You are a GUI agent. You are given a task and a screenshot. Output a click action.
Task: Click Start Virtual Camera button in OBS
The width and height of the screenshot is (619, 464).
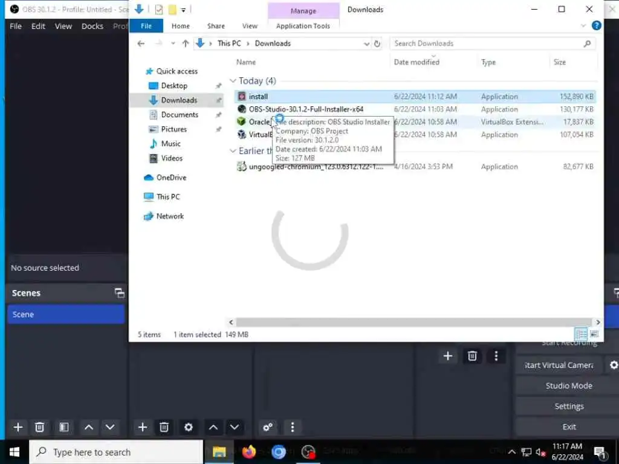point(559,366)
